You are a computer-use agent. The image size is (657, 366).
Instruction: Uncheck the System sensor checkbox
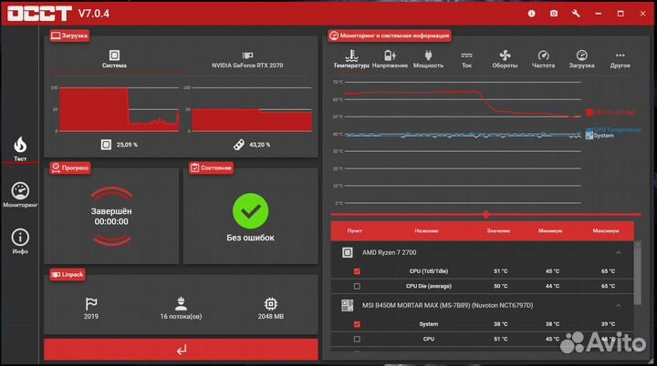357,324
